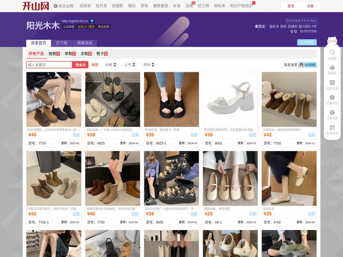This screenshot has width=343, height=257.
Task: Favorite item A0-1 with 收藏 icon
Action: click(252, 214)
